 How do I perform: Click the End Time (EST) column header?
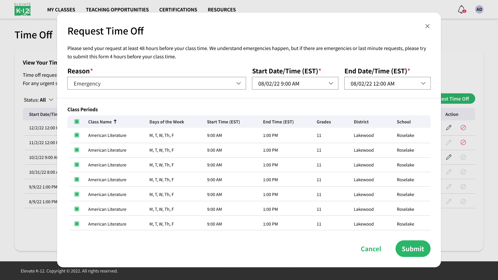point(278,122)
